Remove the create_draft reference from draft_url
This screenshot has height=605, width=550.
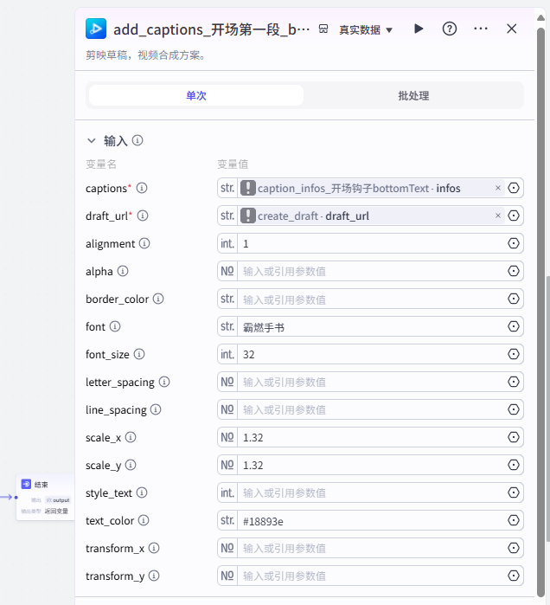[498, 216]
